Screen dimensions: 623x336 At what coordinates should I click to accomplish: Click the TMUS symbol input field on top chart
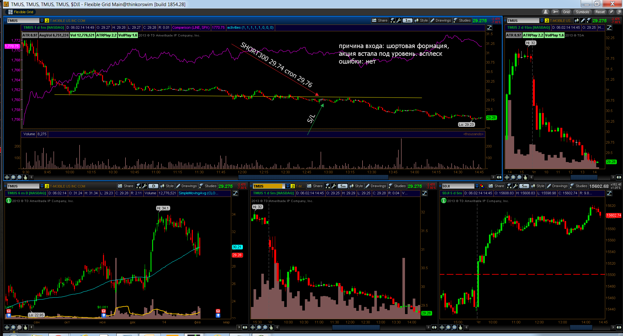23,20
